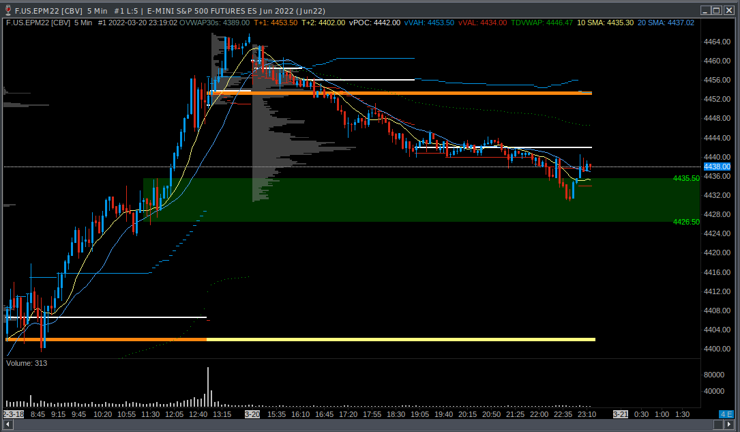This screenshot has width=740, height=432.
Task: Click the 2-3-18 date marker on time axis
Action: point(13,414)
